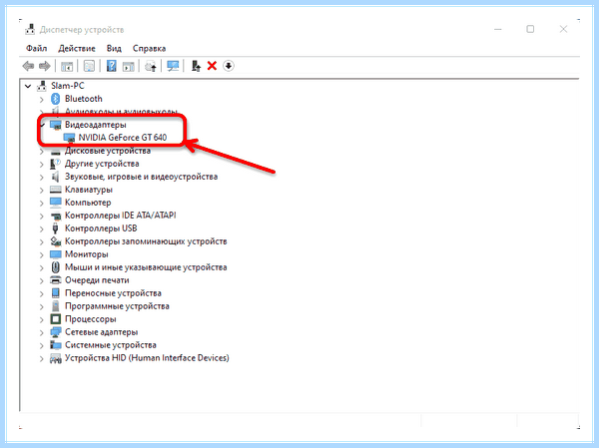Viewport: 599px width, 448px height.
Task: Click the Мыши mouse category icon
Action: click(56, 267)
